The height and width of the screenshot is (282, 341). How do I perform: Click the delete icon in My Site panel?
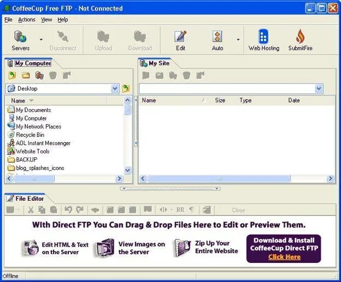[x=186, y=75]
